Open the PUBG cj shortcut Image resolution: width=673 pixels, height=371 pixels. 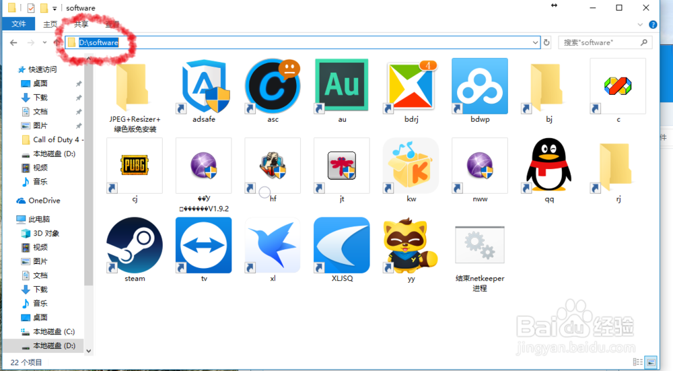(x=135, y=166)
